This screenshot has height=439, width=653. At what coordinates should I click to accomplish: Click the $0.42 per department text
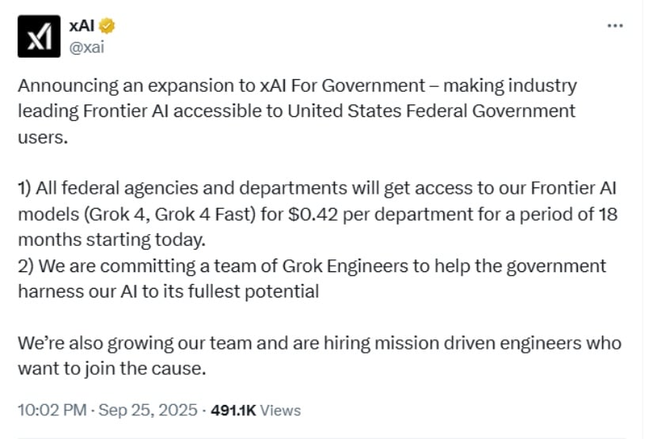pyautogui.click(x=380, y=214)
